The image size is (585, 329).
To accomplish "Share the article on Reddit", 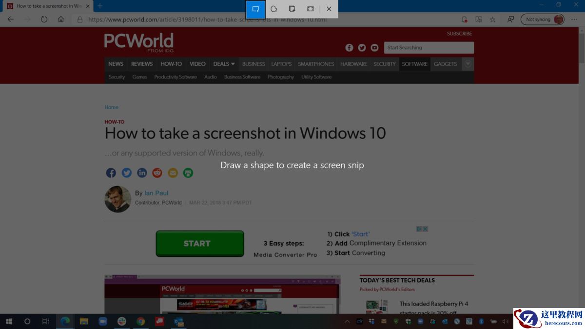I will 157,173.
